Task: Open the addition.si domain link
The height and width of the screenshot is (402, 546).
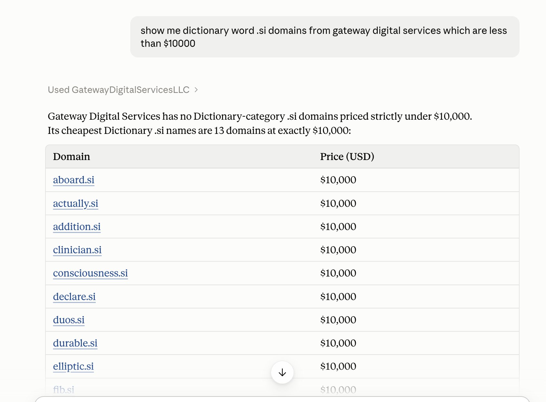Action: (77, 226)
